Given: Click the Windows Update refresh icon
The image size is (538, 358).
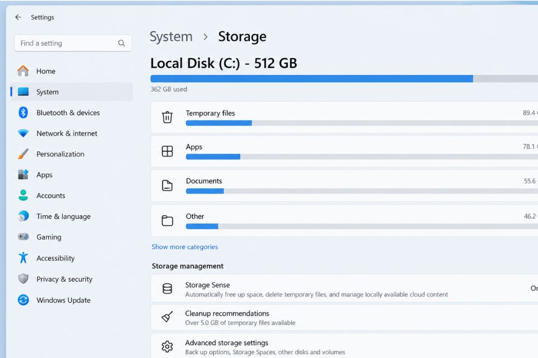Looking at the screenshot, I should click(x=23, y=300).
